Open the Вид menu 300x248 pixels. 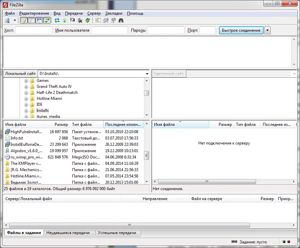click(57, 13)
